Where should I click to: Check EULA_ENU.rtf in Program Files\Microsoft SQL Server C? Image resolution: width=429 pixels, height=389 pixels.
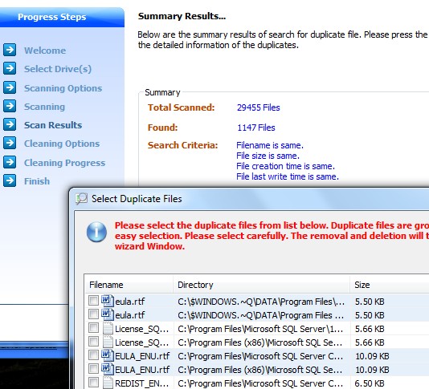point(93,355)
